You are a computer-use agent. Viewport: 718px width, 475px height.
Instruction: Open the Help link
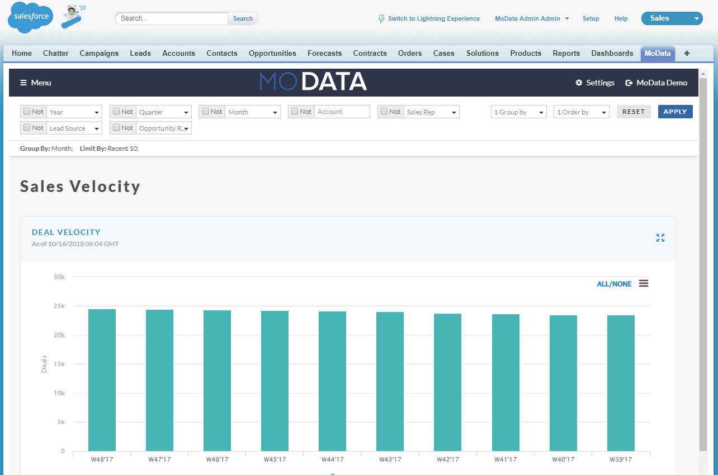point(621,18)
